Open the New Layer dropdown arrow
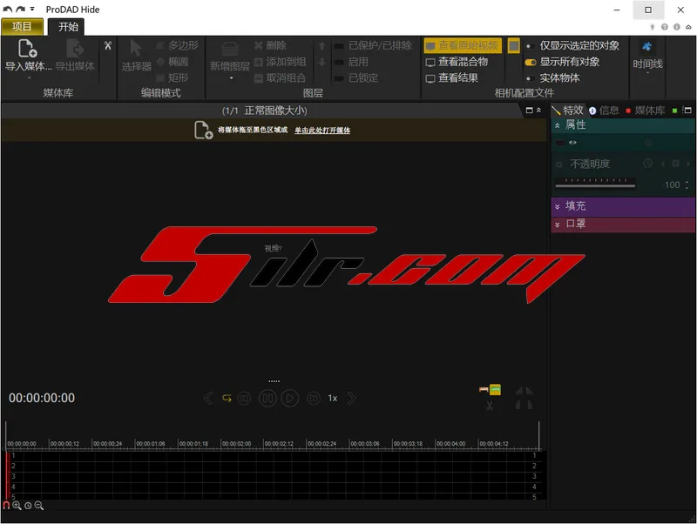 pos(231,78)
